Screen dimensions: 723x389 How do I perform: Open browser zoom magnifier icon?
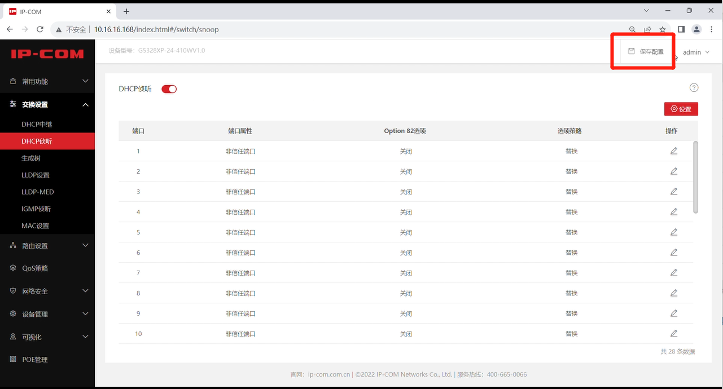632,29
